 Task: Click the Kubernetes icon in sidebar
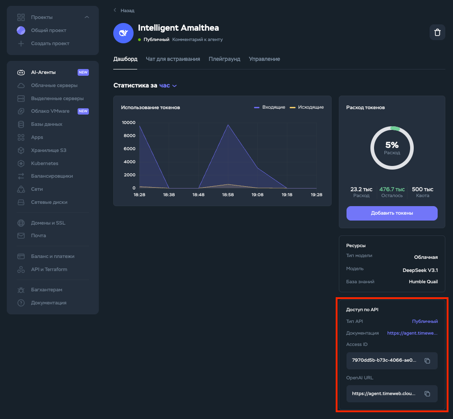click(x=21, y=163)
